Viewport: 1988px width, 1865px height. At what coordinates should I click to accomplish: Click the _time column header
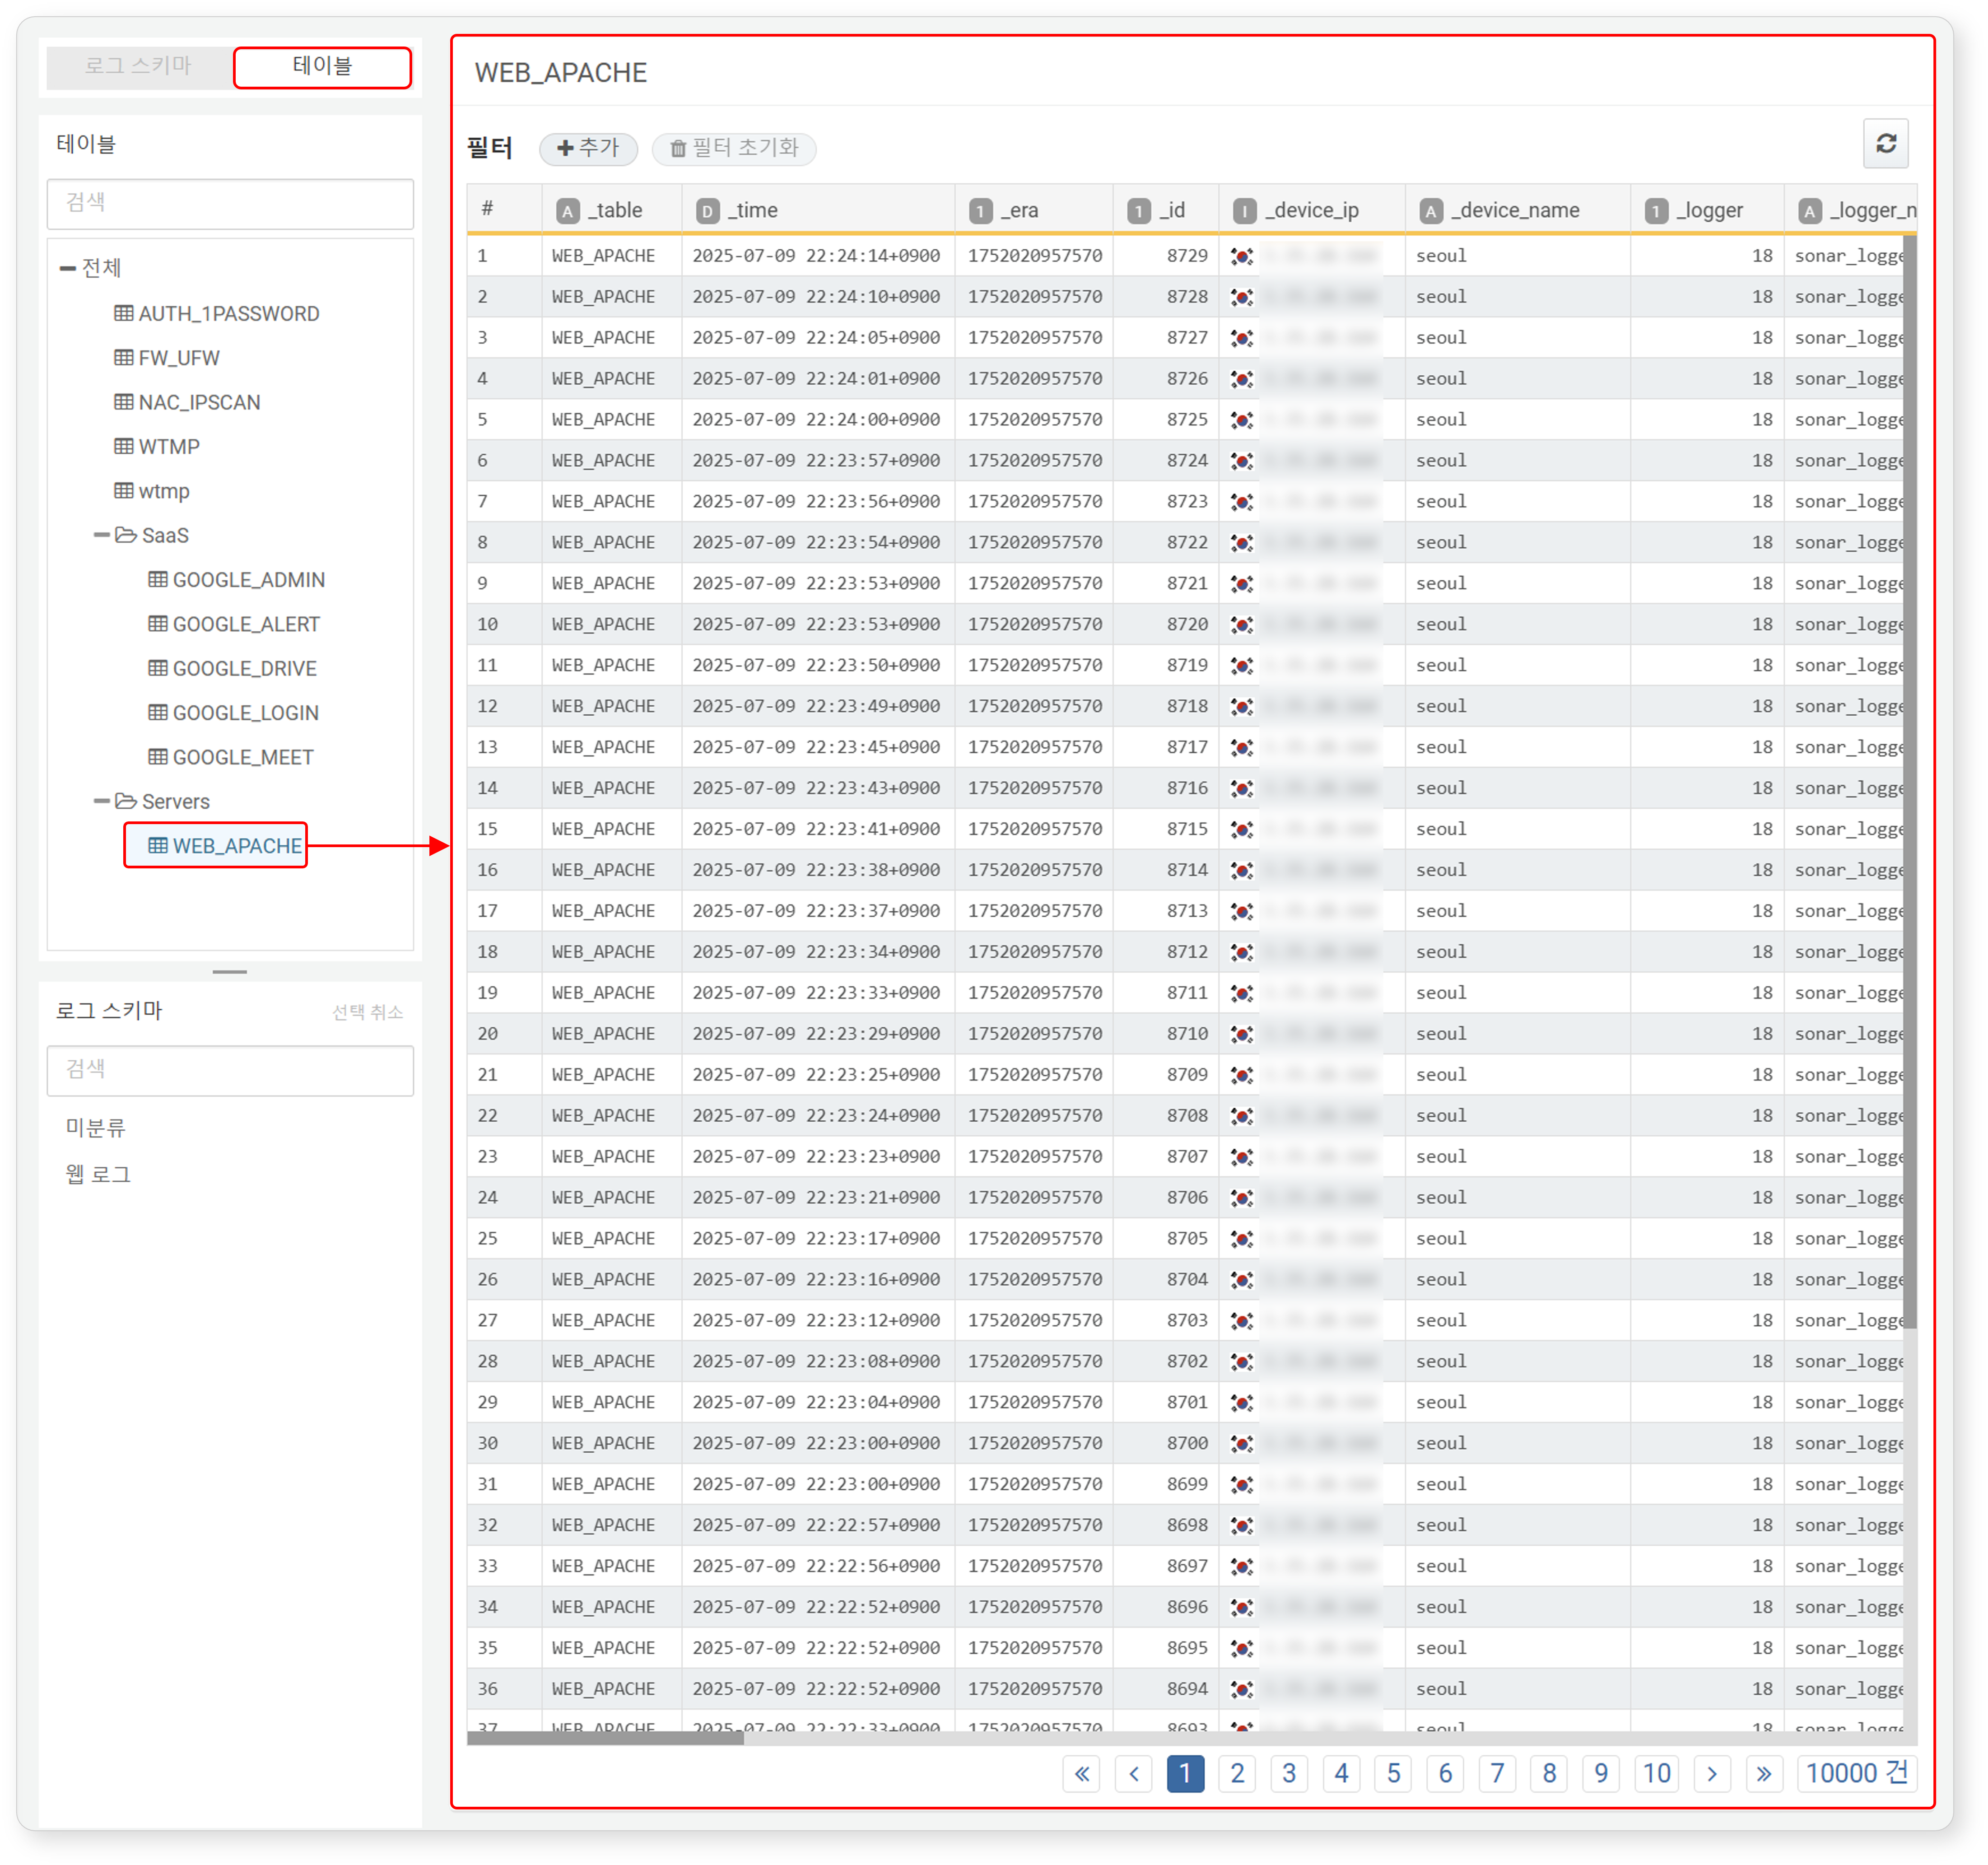(x=818, y=210)
